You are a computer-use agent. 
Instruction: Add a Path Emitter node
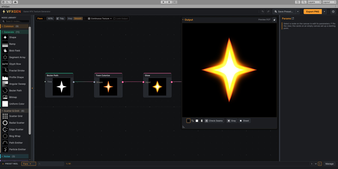pos(15,143)
